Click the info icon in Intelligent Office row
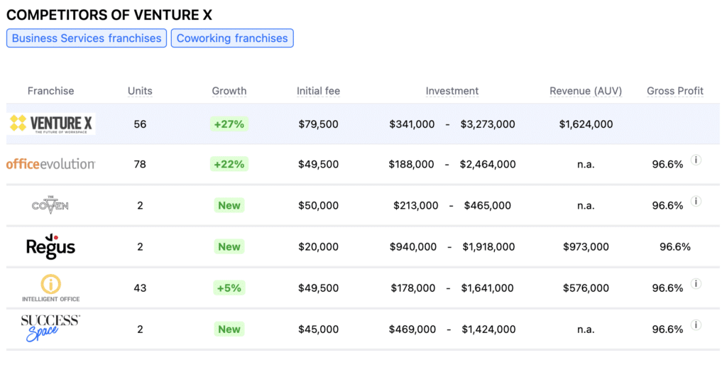Viewport: 727px width, 365px height. click(x=696, y=284)
